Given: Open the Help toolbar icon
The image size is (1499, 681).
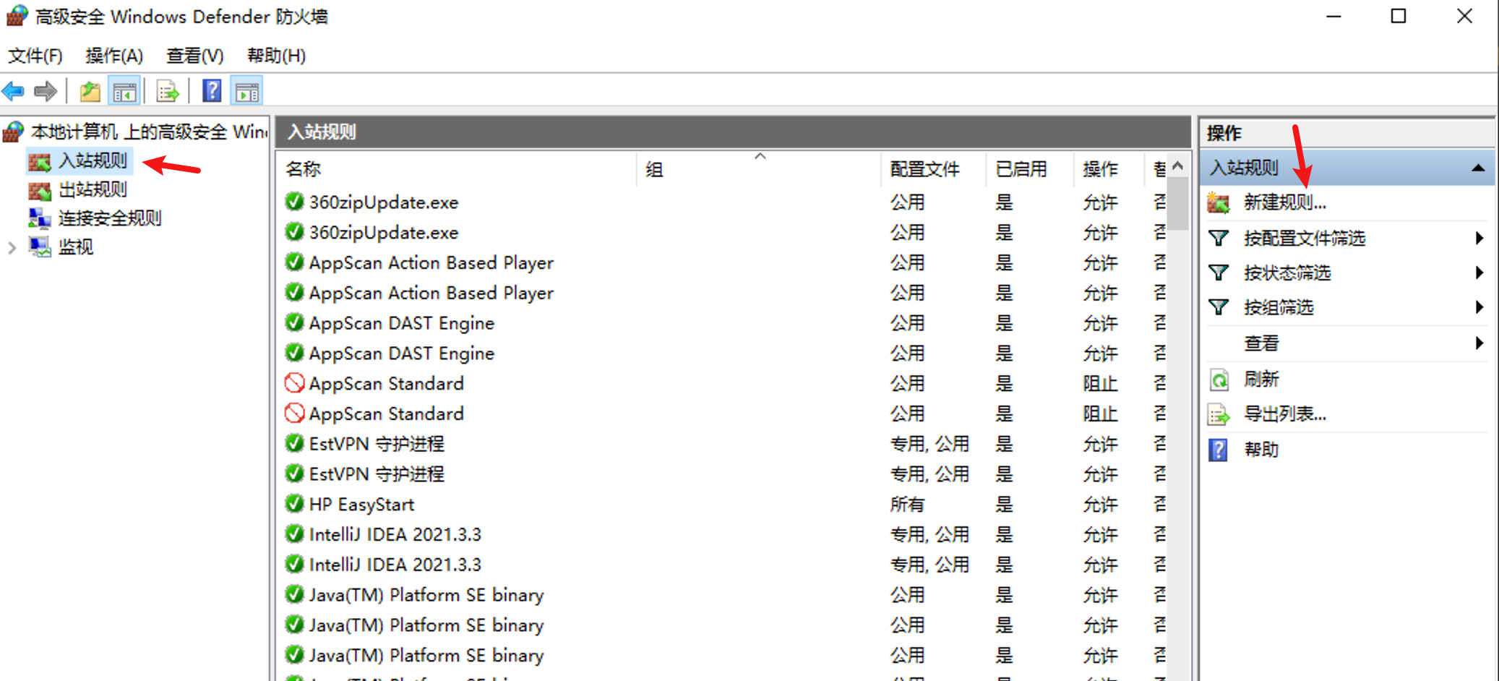Looking at the screenshot, I should pyautogui.click(x=212, y=91).
